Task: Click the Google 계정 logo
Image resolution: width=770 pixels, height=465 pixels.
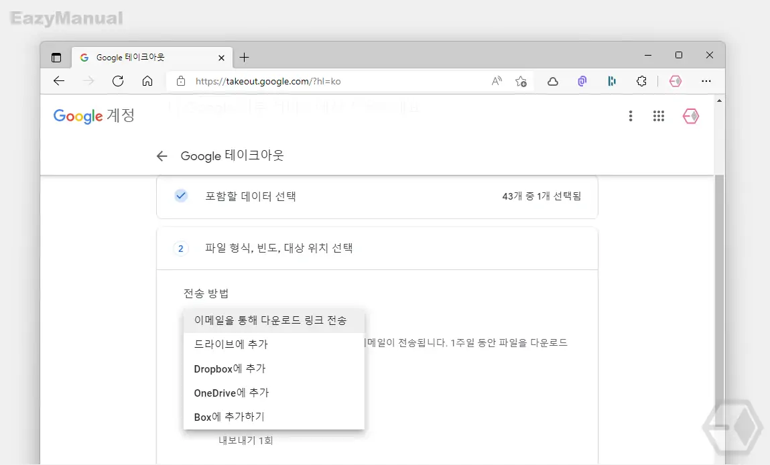Action: (x=94, y=116)
